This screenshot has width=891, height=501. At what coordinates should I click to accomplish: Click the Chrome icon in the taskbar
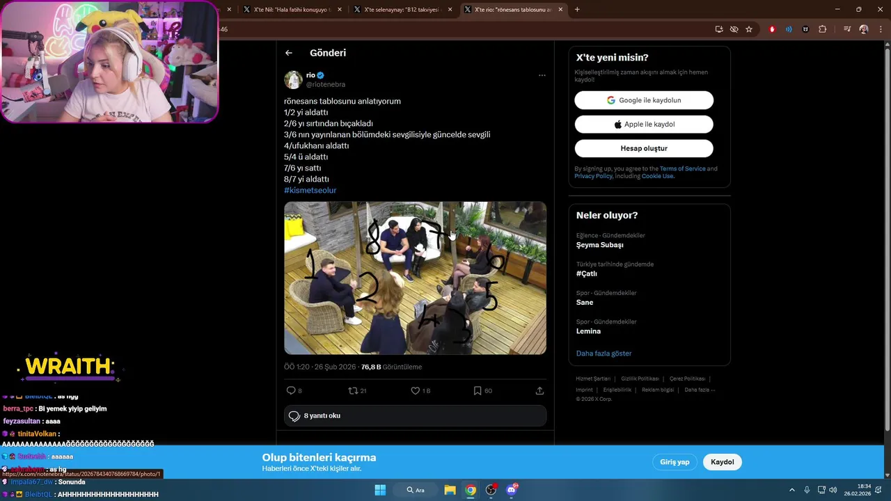(471, 490)
